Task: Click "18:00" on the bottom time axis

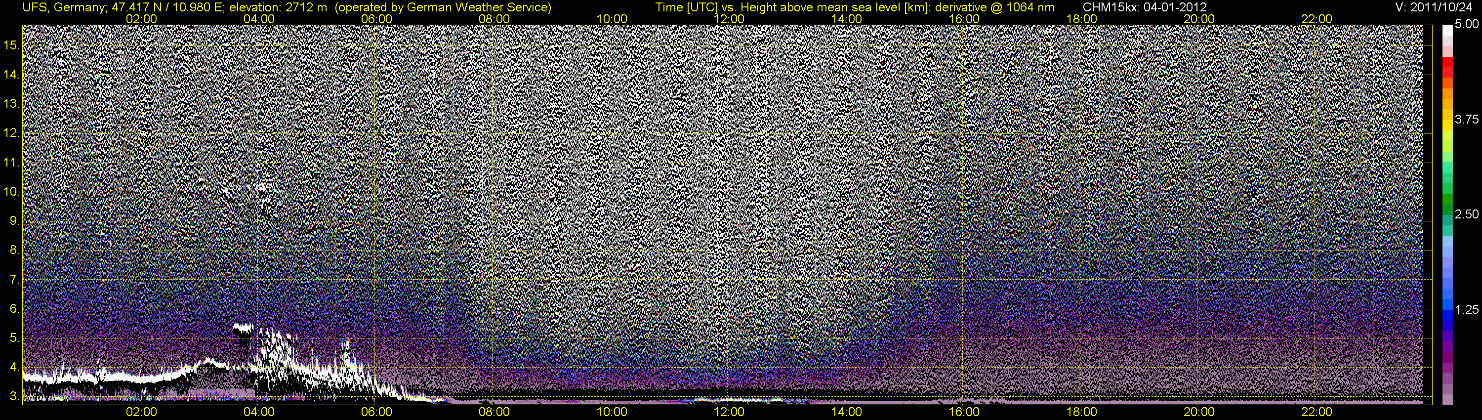Action: (1081, 412)
